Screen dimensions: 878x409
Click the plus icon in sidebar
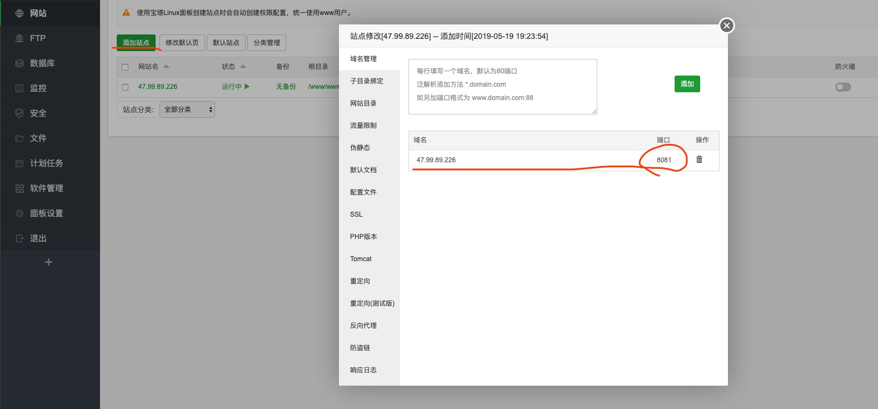click(x=49, y=262)
